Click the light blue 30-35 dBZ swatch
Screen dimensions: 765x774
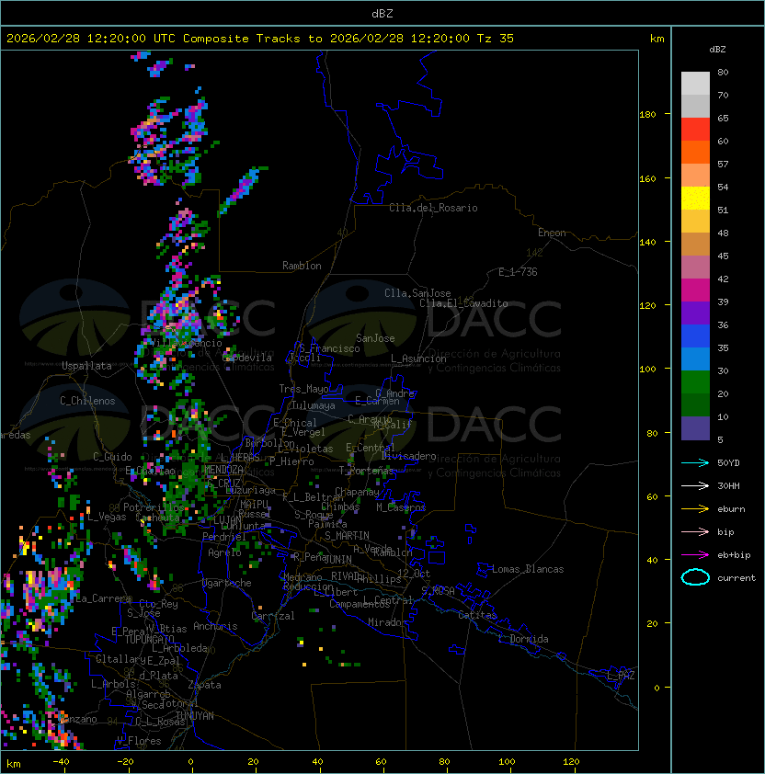695,359
